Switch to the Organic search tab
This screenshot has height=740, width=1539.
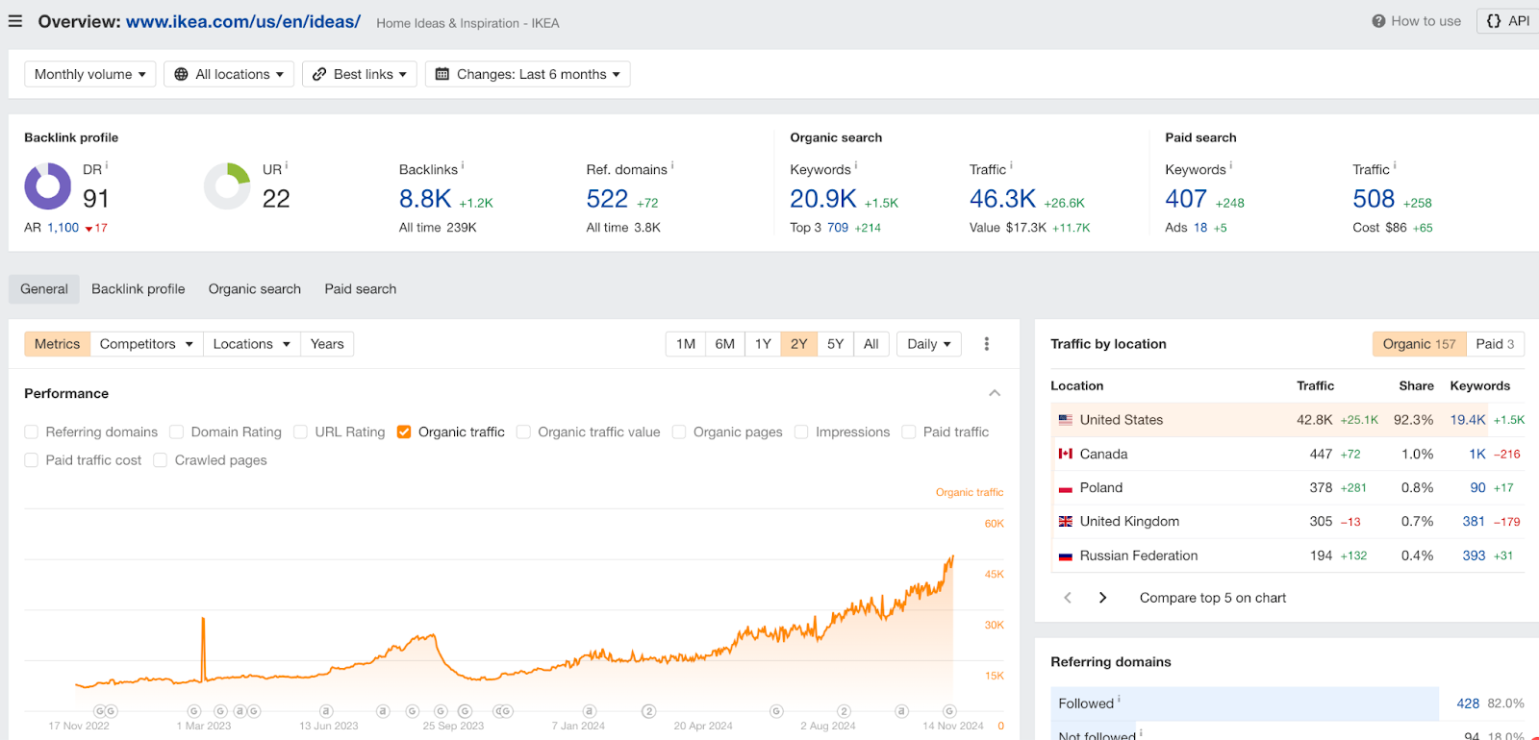255,289
